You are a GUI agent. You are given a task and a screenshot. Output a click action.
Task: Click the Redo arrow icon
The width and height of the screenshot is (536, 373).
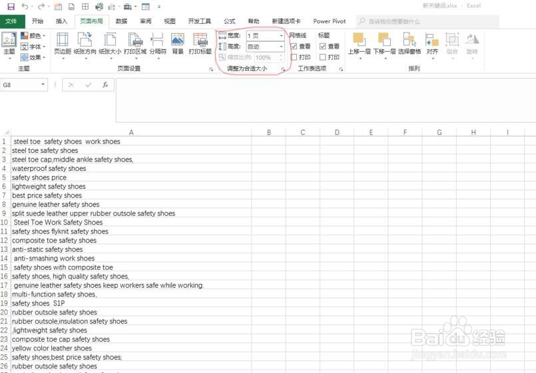coord(41,7)
